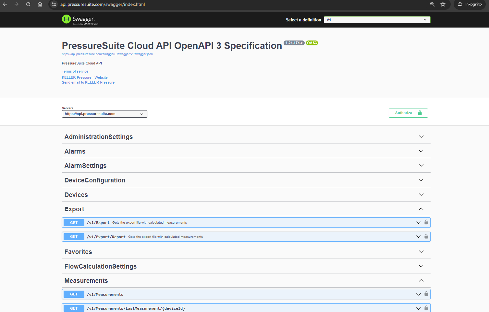This screenshot has width=489, height=312.
Task: Click the 1.24.174.x version badge
Action: click(x=294, y=43)
